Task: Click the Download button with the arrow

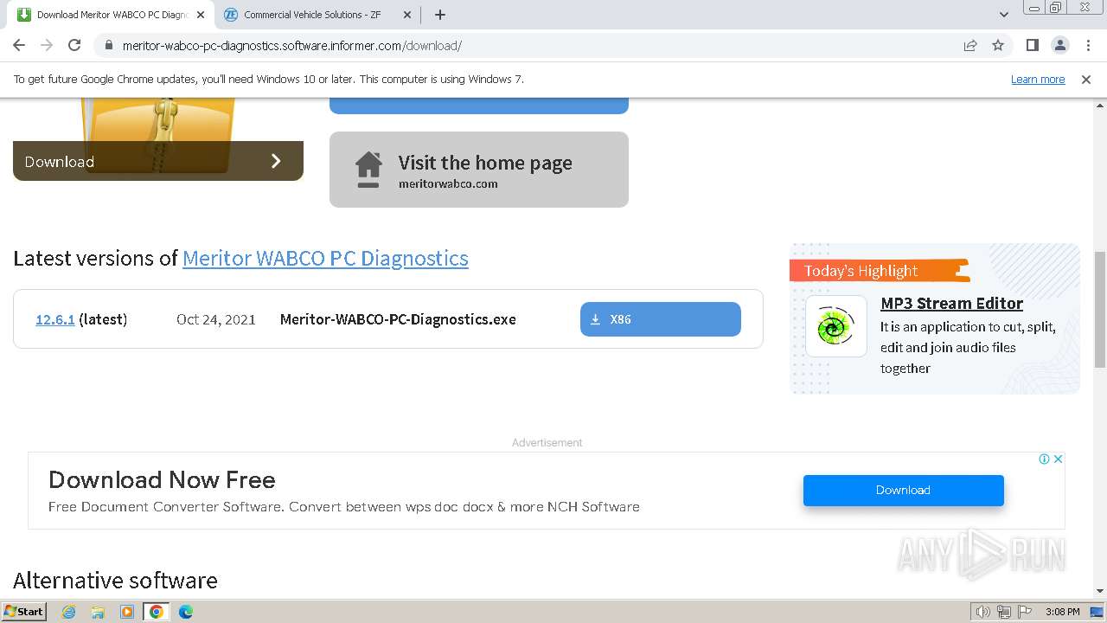Action: (x=158, y=161)
